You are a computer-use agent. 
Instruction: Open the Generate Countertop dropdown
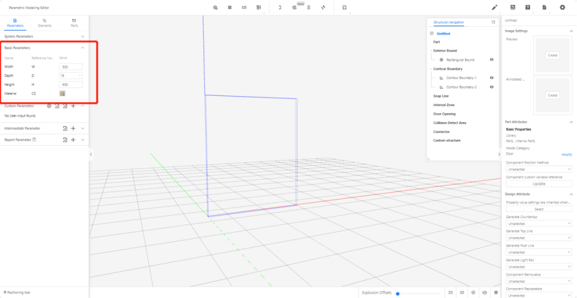538,223
